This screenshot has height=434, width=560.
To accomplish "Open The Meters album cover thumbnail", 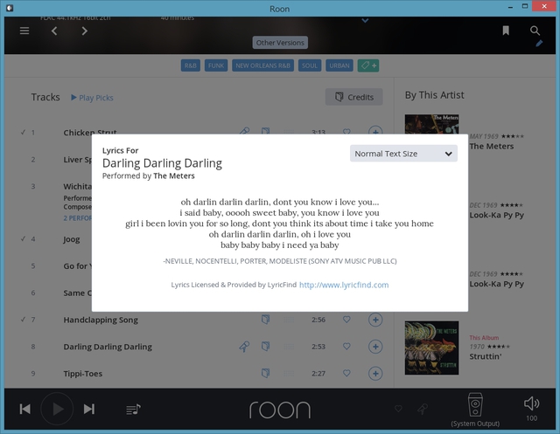I will [431, 124].
